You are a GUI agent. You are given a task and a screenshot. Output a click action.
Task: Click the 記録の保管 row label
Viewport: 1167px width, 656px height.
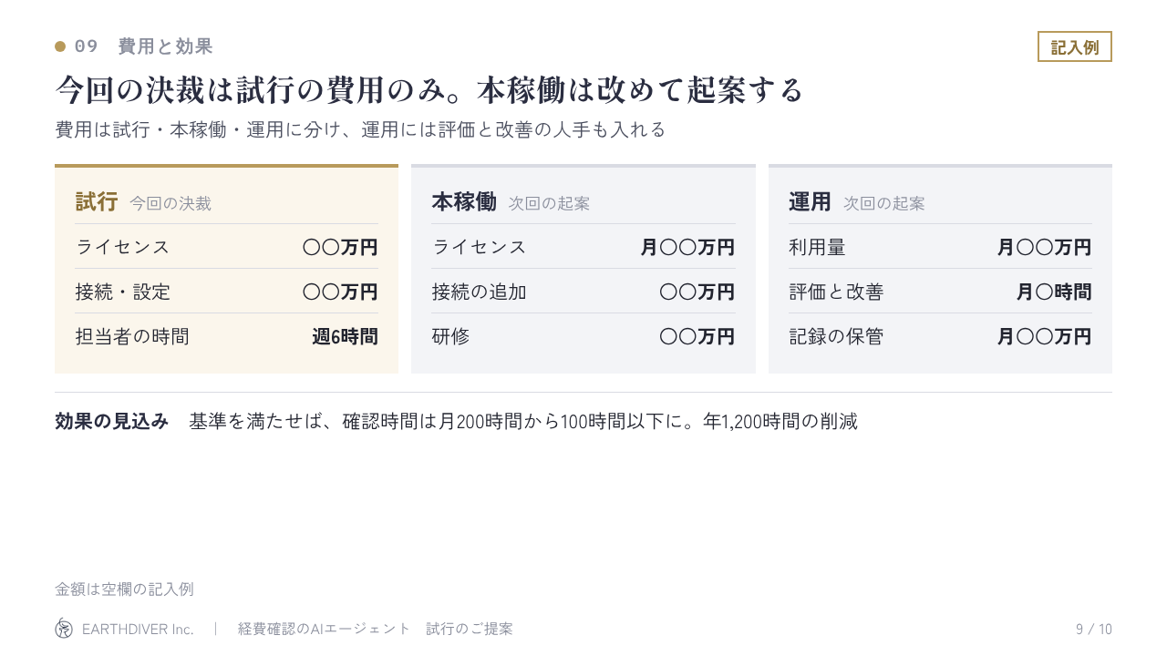coord(836,336)
